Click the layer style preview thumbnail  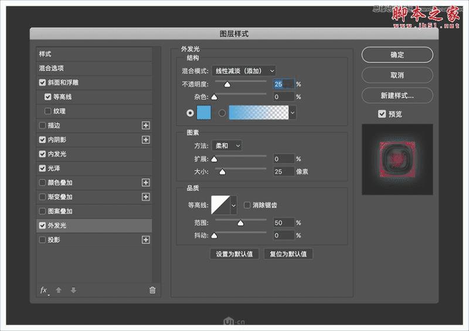397,159
